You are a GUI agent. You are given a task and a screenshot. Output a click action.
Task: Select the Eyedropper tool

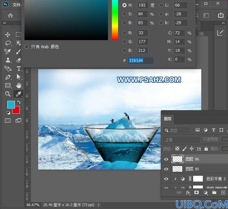(x=19, y=94)
